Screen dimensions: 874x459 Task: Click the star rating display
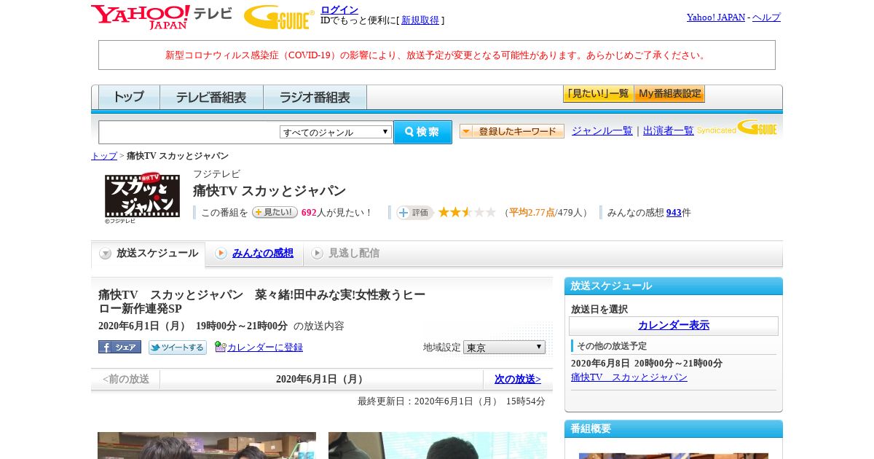pos(467,212)
